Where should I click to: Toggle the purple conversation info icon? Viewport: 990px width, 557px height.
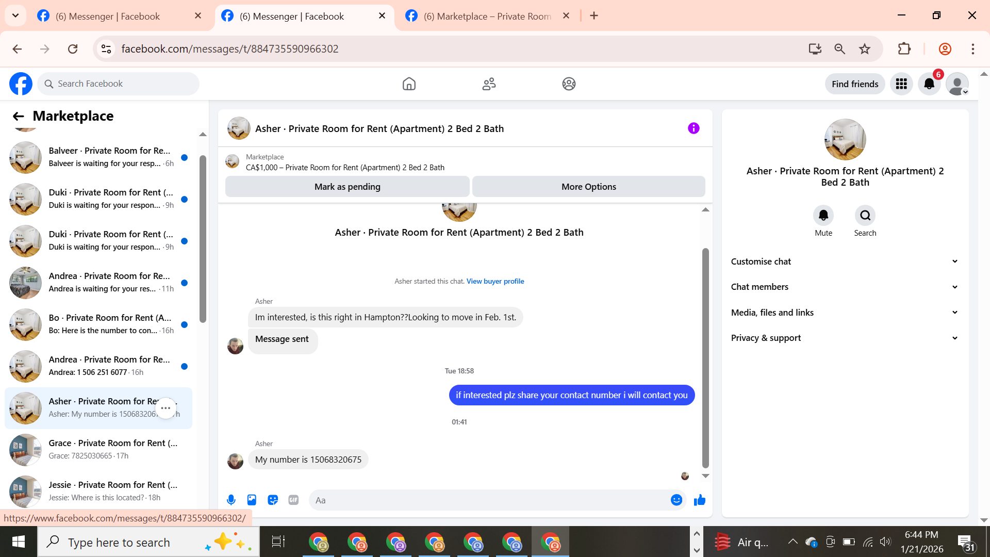[694, 128]
